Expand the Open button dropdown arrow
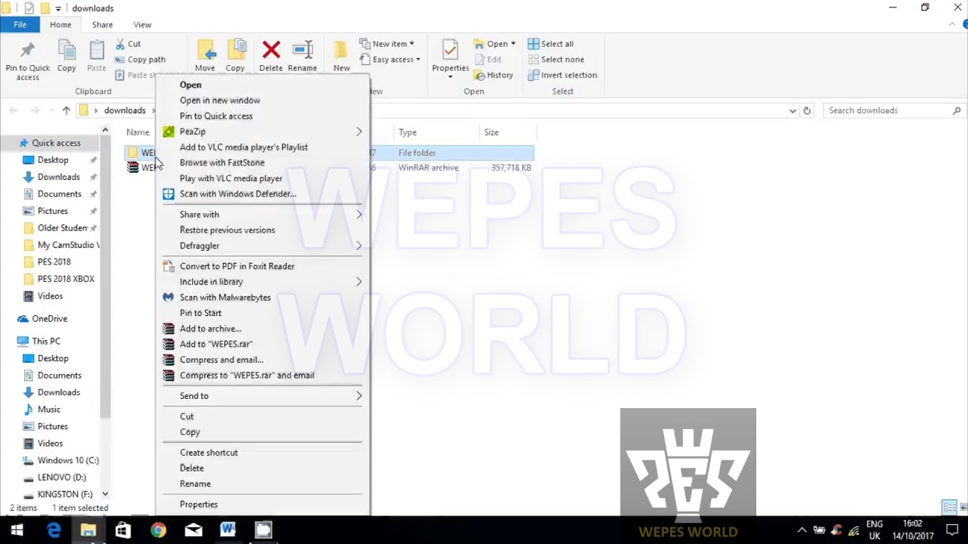The height and width of the screenshot is (544, 968). 513,44
